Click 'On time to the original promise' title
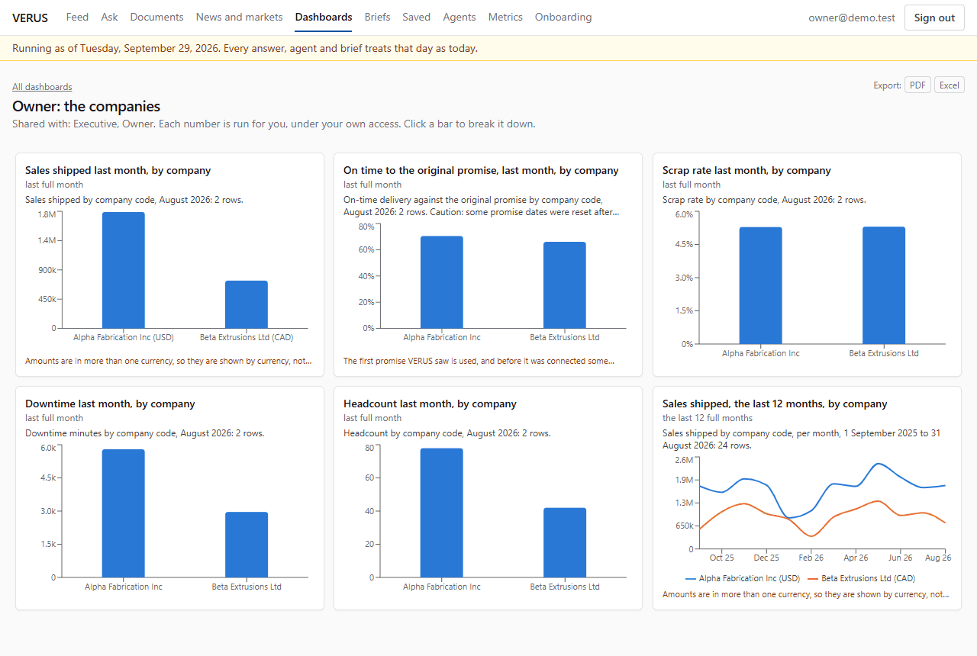 tap(481, 170)
